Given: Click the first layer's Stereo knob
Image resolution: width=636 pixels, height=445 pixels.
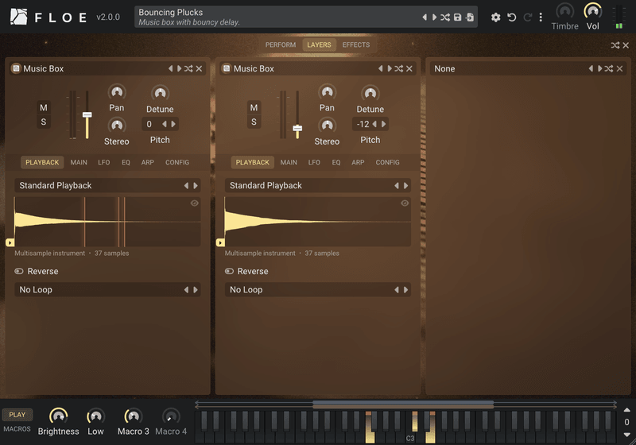Looking at the screenshot, I should 117,126.
